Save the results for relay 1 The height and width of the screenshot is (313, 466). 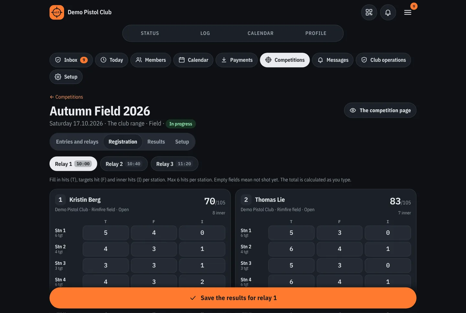click(x=233, y=298)
